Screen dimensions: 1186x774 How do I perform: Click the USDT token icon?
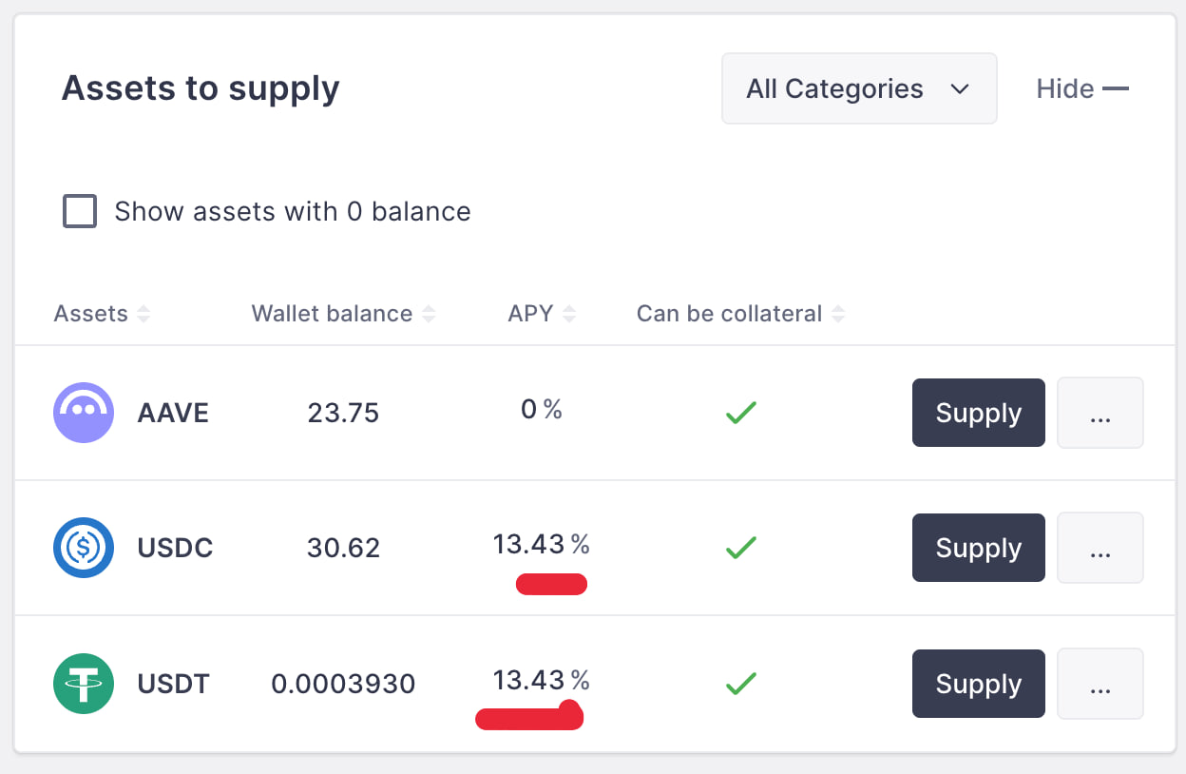84,684
